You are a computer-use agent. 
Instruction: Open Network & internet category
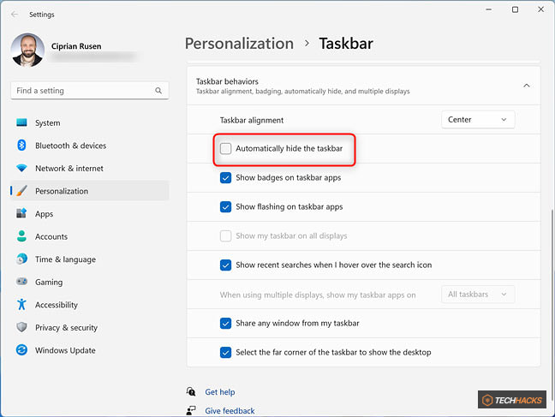(90, 168)
